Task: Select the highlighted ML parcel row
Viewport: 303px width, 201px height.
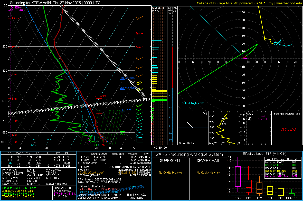Action: [x=39, y=163]
